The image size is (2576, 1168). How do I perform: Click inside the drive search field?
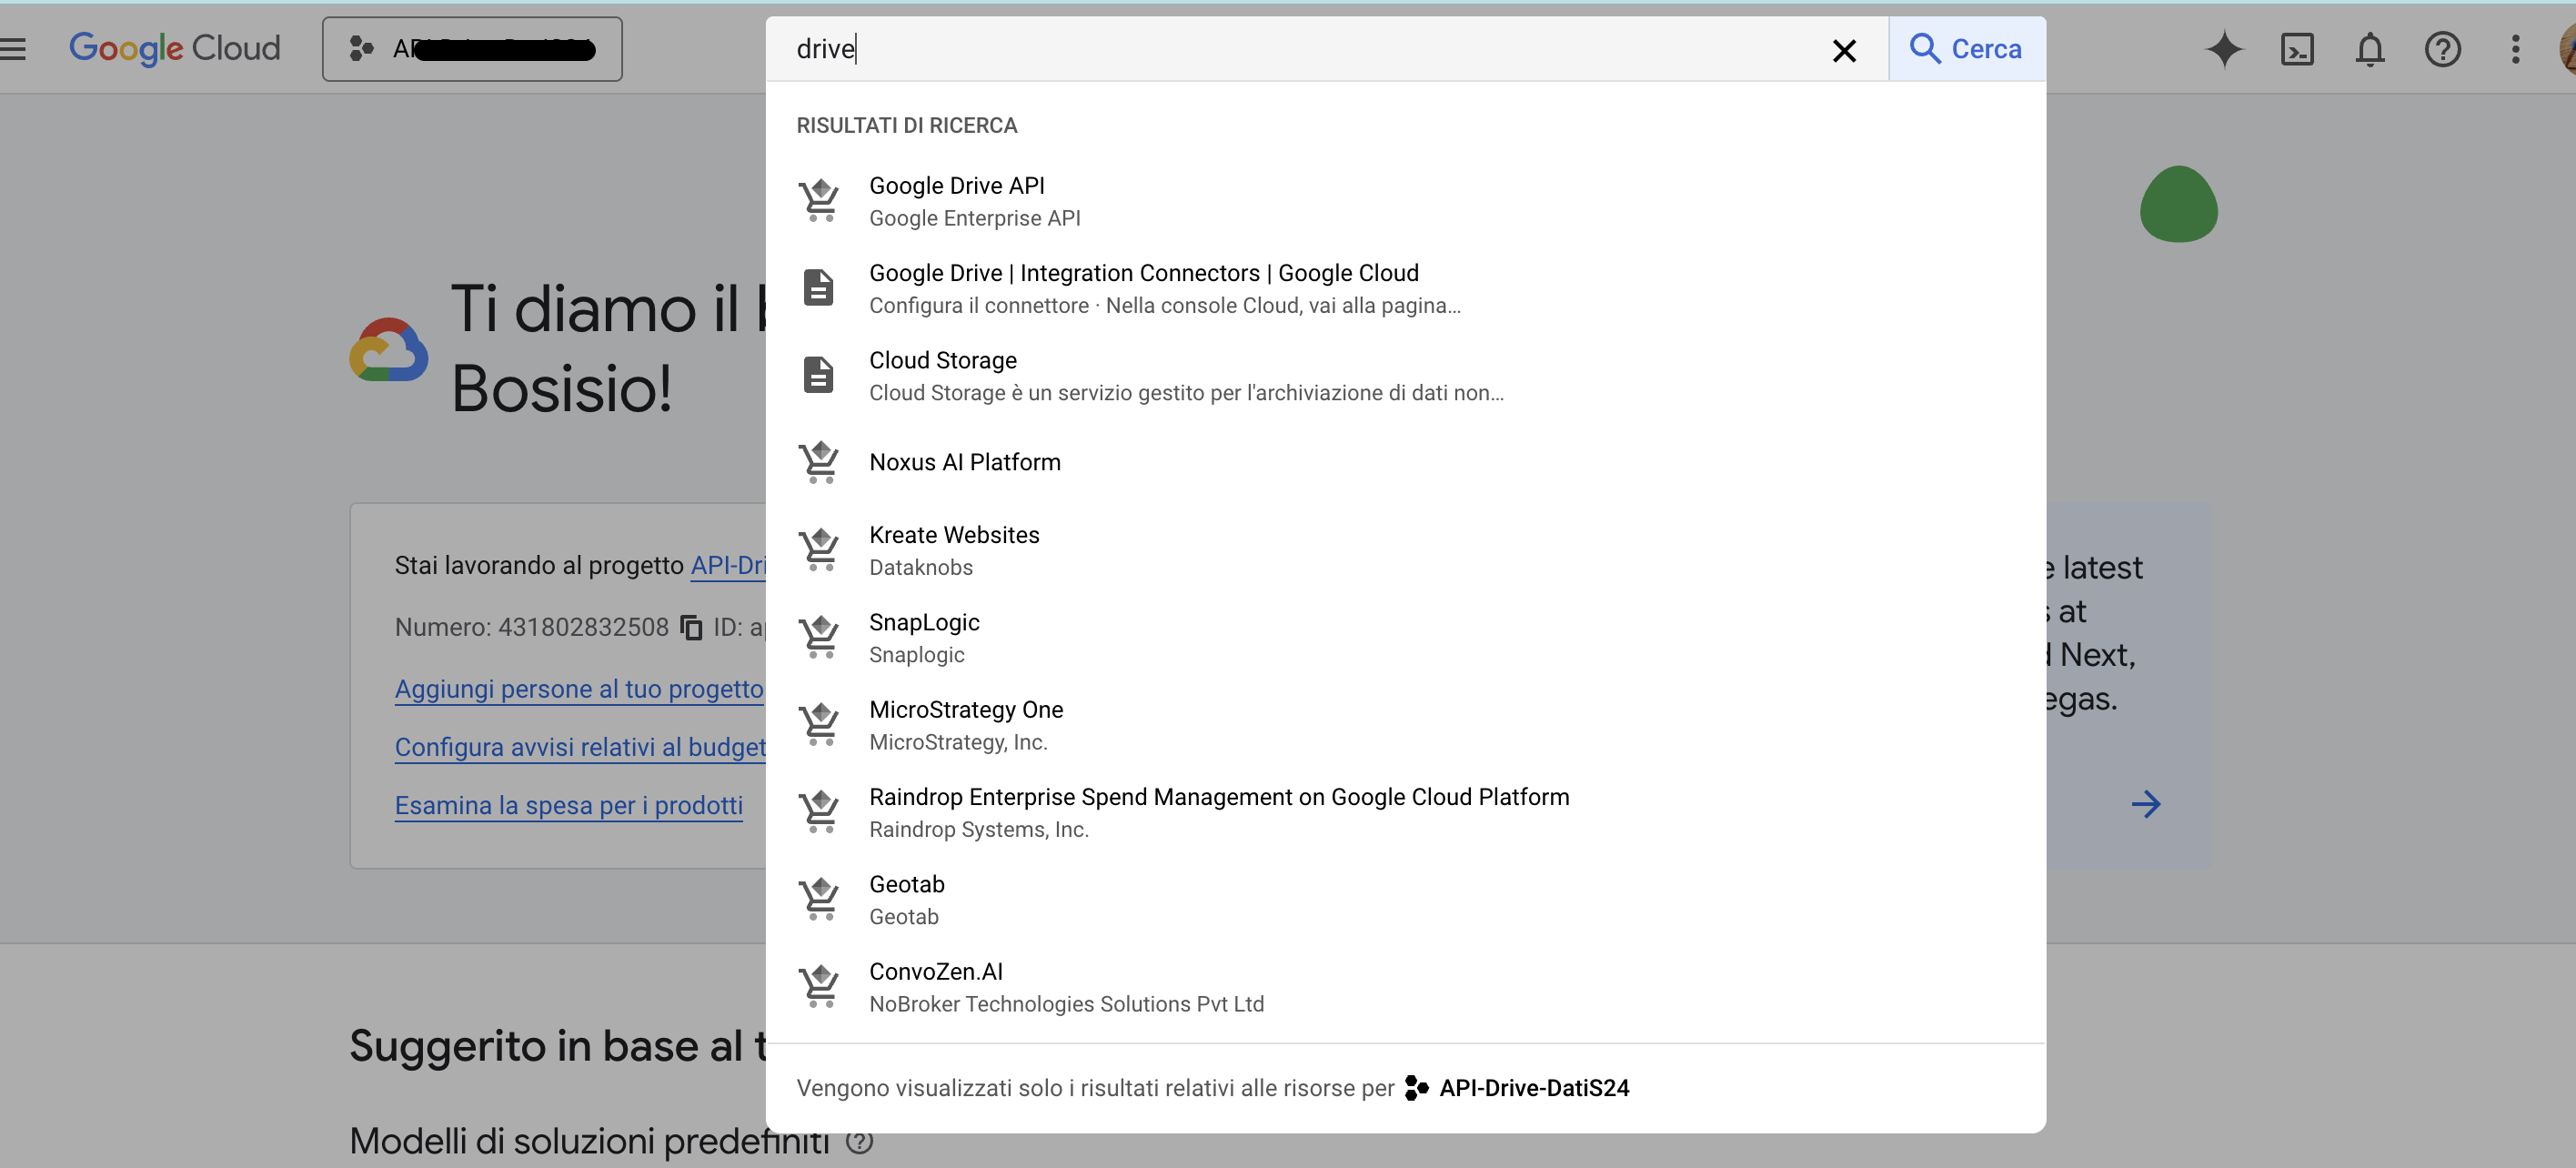pos(1300,48)
